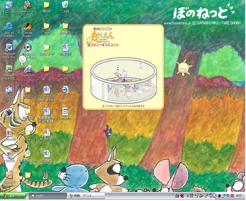
Task: Launch Internet Explorer from the desktop
Action: [9, 30]
